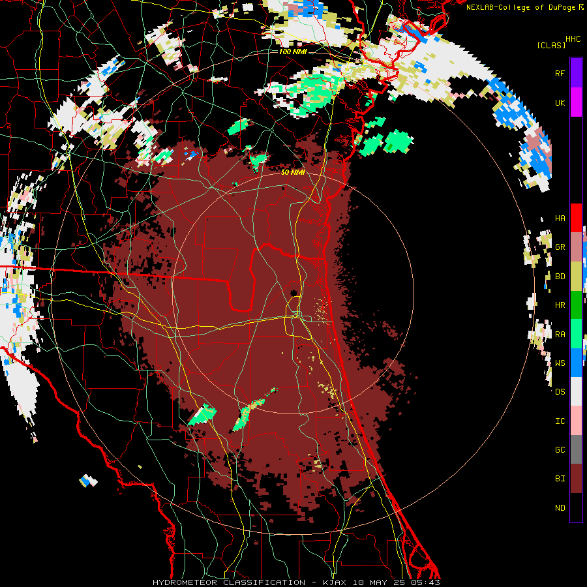Screen dimensions: 587x587
Task: Click the RF purple legend swatch
Action: pos(576,73)
